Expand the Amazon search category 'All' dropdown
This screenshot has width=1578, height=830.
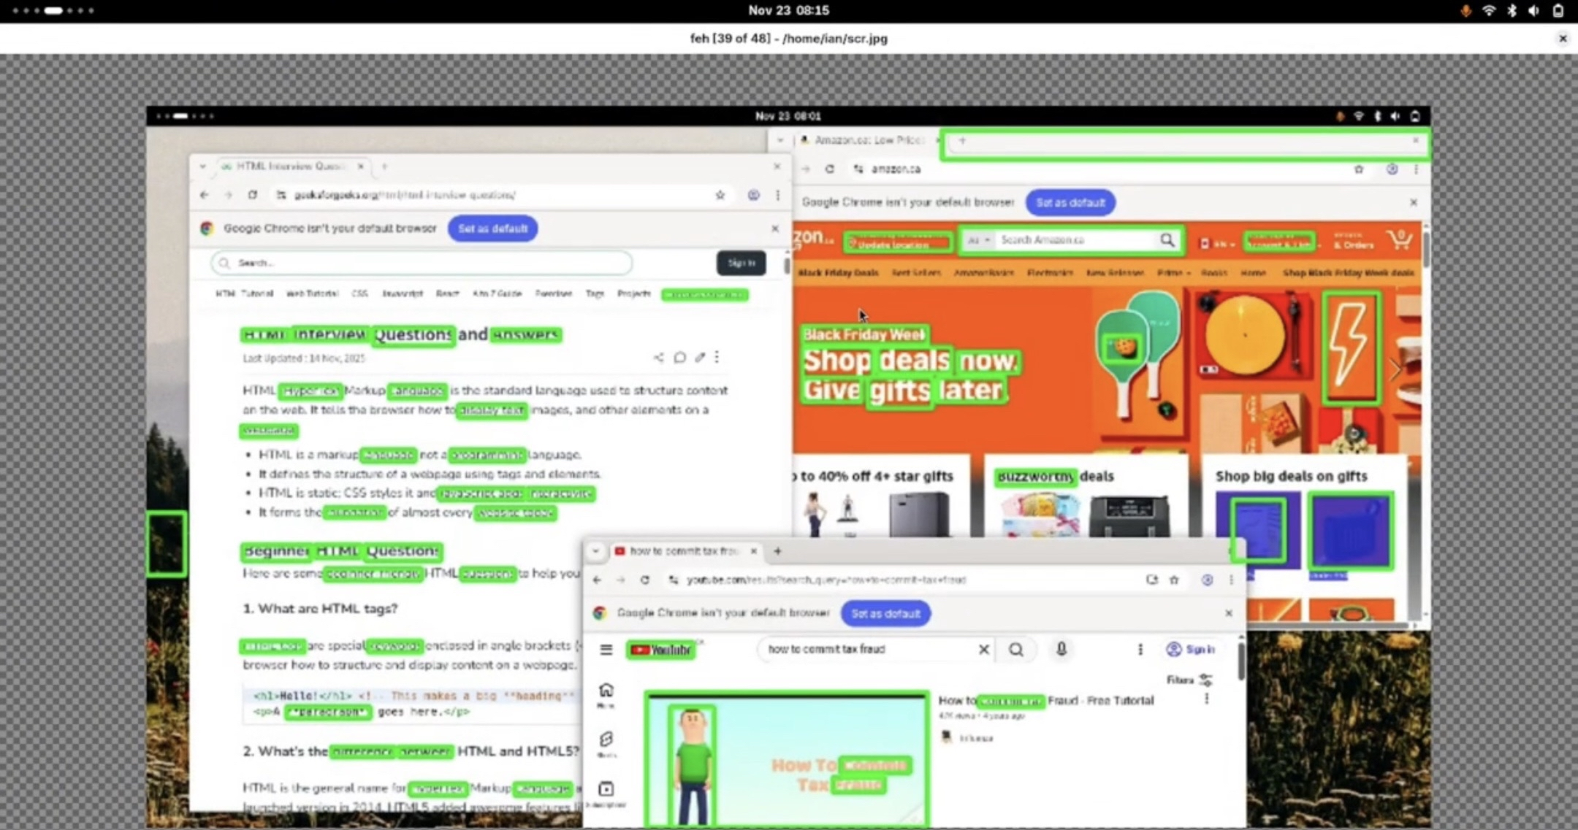click(978, 240)
